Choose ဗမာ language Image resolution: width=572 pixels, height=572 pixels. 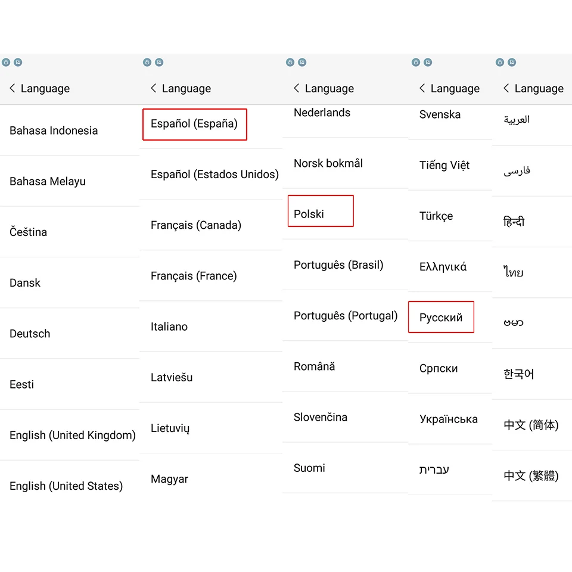pyautogui.click(x=532, y=323)
